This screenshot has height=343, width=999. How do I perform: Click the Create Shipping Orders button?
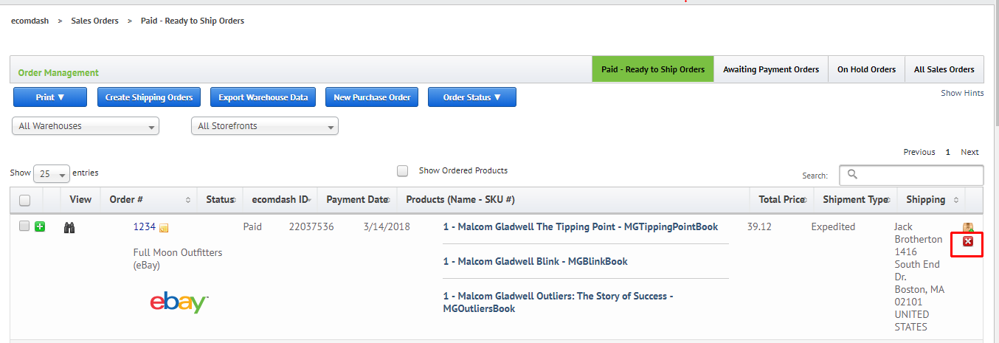149,97
